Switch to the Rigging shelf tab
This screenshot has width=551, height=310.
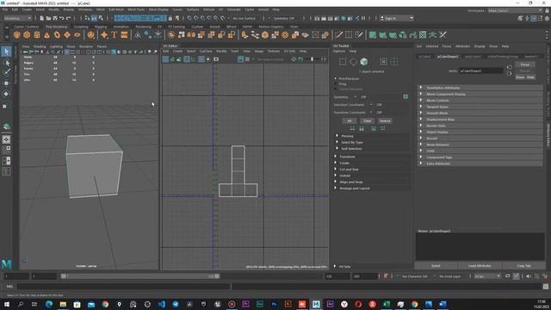click(101, 27)
